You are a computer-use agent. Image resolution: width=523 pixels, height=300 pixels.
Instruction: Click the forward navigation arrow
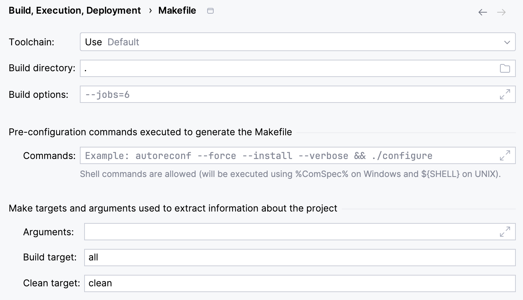(x=501, y=12)
